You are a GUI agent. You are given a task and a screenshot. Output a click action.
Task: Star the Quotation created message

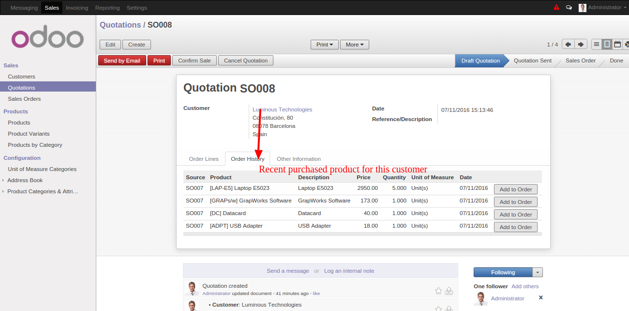pos(438,291)
